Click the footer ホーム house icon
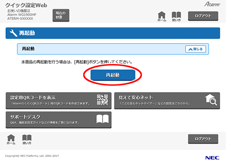226x166 pixels. pyautogui.click(x=11, y=139)
